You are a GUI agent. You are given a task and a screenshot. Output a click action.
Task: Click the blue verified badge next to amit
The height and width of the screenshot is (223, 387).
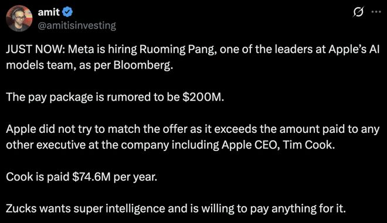click(67, 12)
